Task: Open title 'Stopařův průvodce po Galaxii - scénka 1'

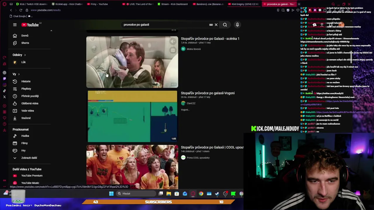Action: 210,38
